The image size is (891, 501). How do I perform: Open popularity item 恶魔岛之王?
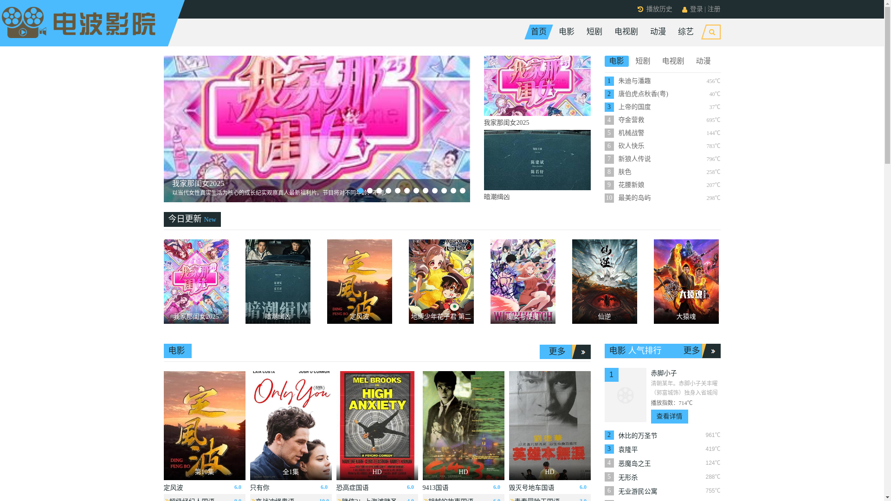tap(634, 464)
